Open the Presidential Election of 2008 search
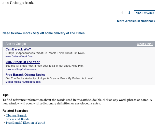 tap(25, 123)
